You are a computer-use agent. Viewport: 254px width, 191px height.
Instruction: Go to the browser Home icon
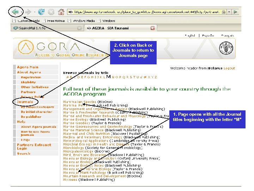tap(61, 12)
